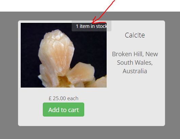The width and height of the screenshot is (180, 139).
Task: Click the word "each" after the price
Action: (x=73, y=98)
